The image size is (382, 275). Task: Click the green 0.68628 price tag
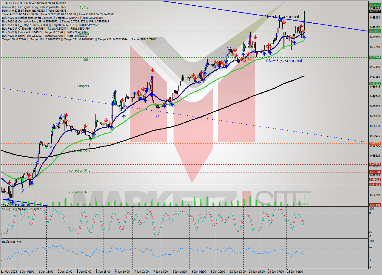pos(375,5)
